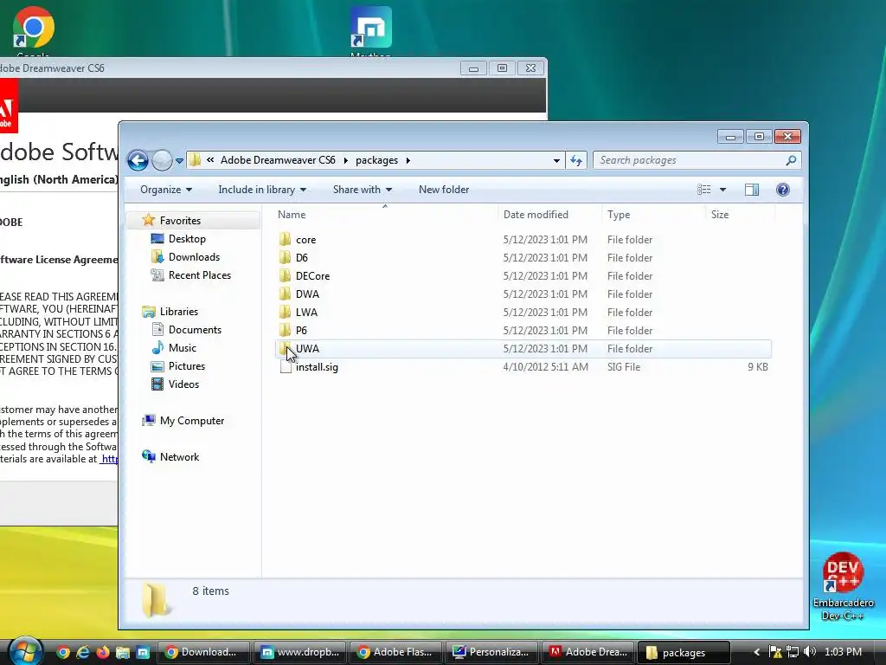Open Recent Places in navigation pane

(x=200, y=274)
